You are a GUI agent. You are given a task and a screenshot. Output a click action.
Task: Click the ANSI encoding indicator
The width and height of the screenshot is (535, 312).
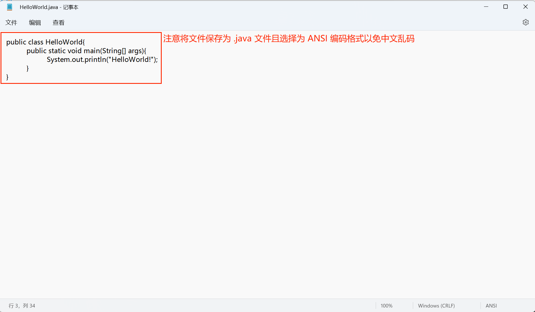[x=491, y=306]
